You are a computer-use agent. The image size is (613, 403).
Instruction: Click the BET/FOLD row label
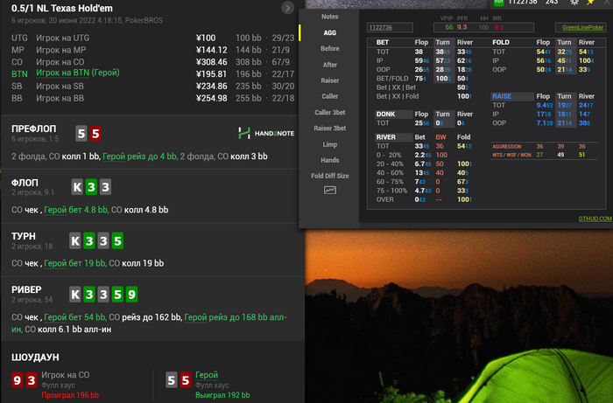click(392, 79)
